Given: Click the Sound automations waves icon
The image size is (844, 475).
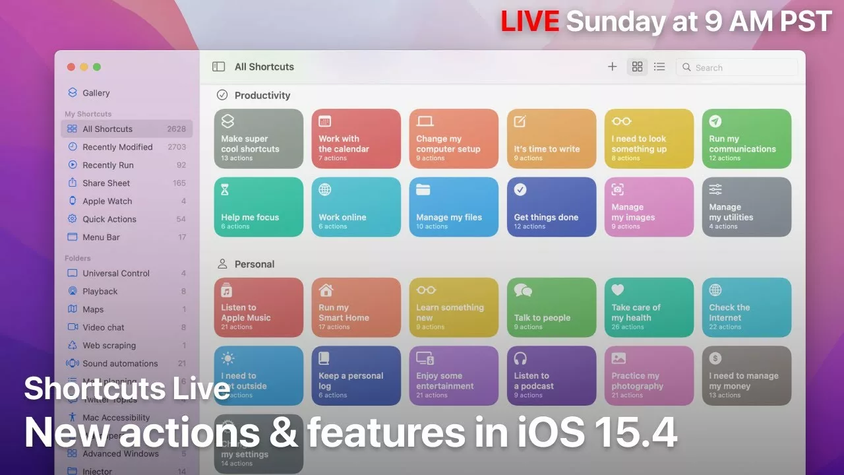Looking at the screenshot, I should click(x=73, y=363).
